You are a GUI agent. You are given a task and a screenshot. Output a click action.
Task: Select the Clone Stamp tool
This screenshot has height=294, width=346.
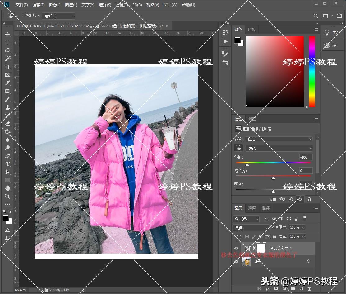pyautogui.click(x=7, y=107)
